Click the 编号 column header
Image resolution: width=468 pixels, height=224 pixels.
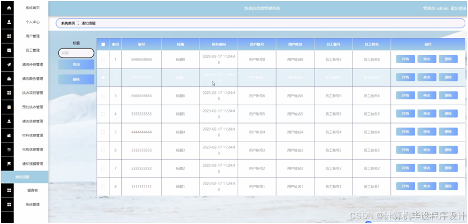point(141,44)
